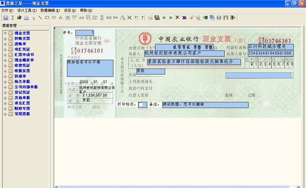Select the Text label 'A' tool

coord(61,18)
